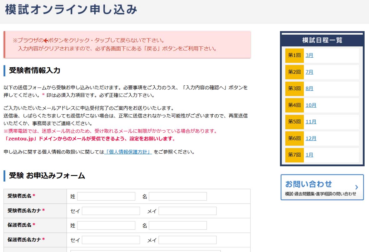Click the 受験者氏名カナ セイ field
Screen dimensions: 369x252
(x=111, y=211)
